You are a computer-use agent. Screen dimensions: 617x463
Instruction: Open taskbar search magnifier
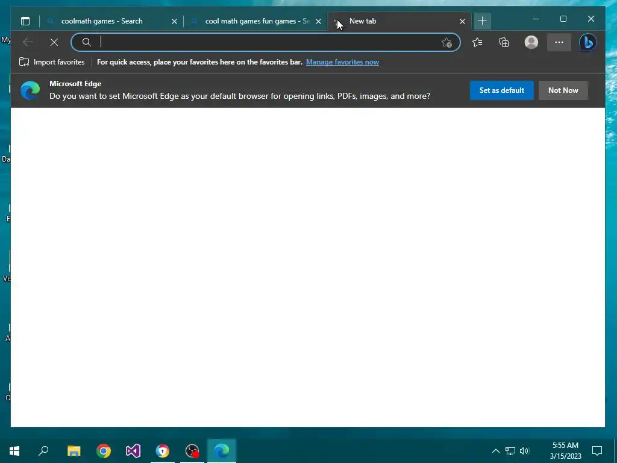pos(43,451)
